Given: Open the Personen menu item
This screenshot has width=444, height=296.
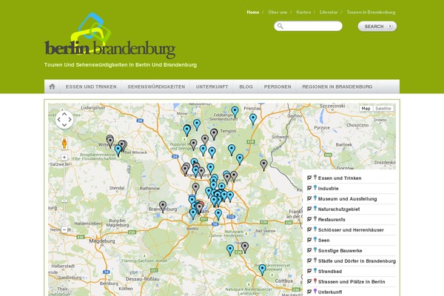Looking at the screenshot, I should coord(277,87).
